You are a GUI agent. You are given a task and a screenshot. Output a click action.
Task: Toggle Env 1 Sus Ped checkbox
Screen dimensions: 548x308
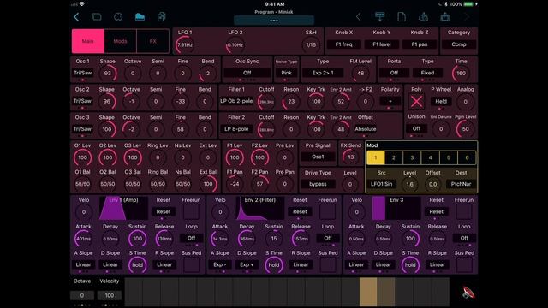(x=191, y=265)
